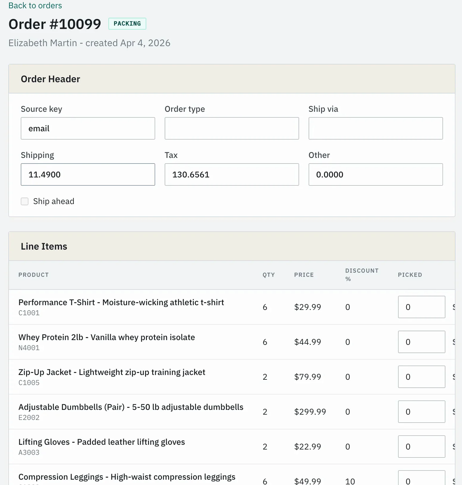Select the Ship via input box
The width and height of the screenshot is (462, 485).
(376, 128)
